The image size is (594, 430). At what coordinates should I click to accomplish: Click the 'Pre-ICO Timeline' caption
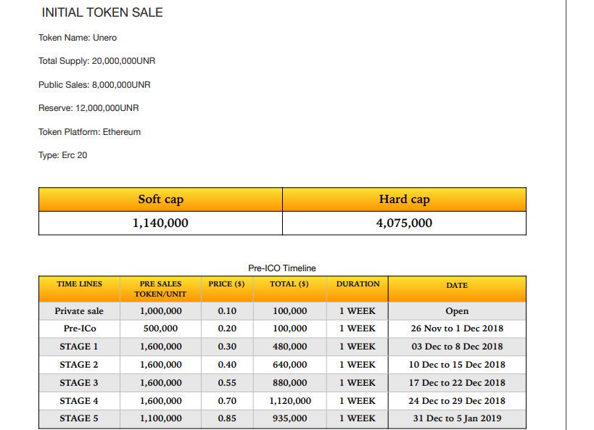coord(282,268)
